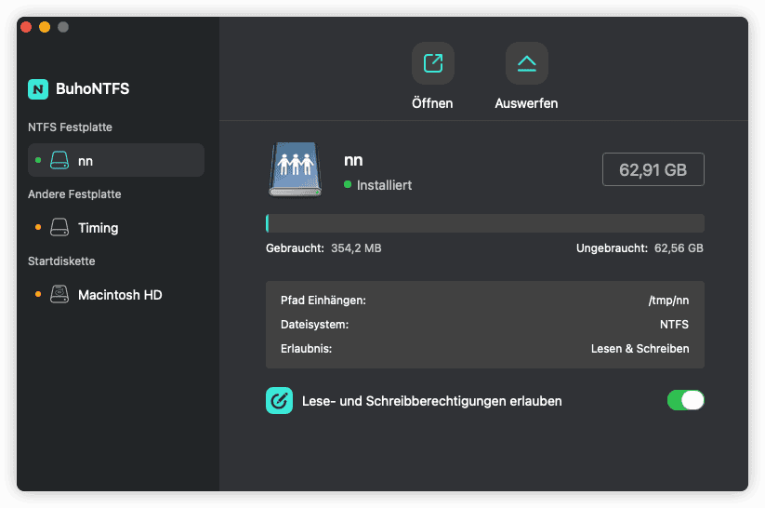This screenshot has width=765, height=508.
Task: Click the NTFS file system value
Action: [x=674, y=325]
